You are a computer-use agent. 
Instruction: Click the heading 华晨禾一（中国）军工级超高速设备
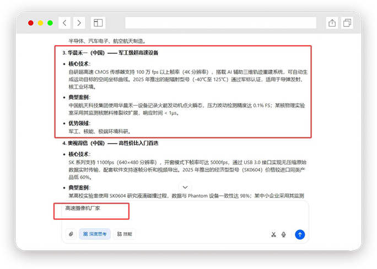[x=113, y=53]
